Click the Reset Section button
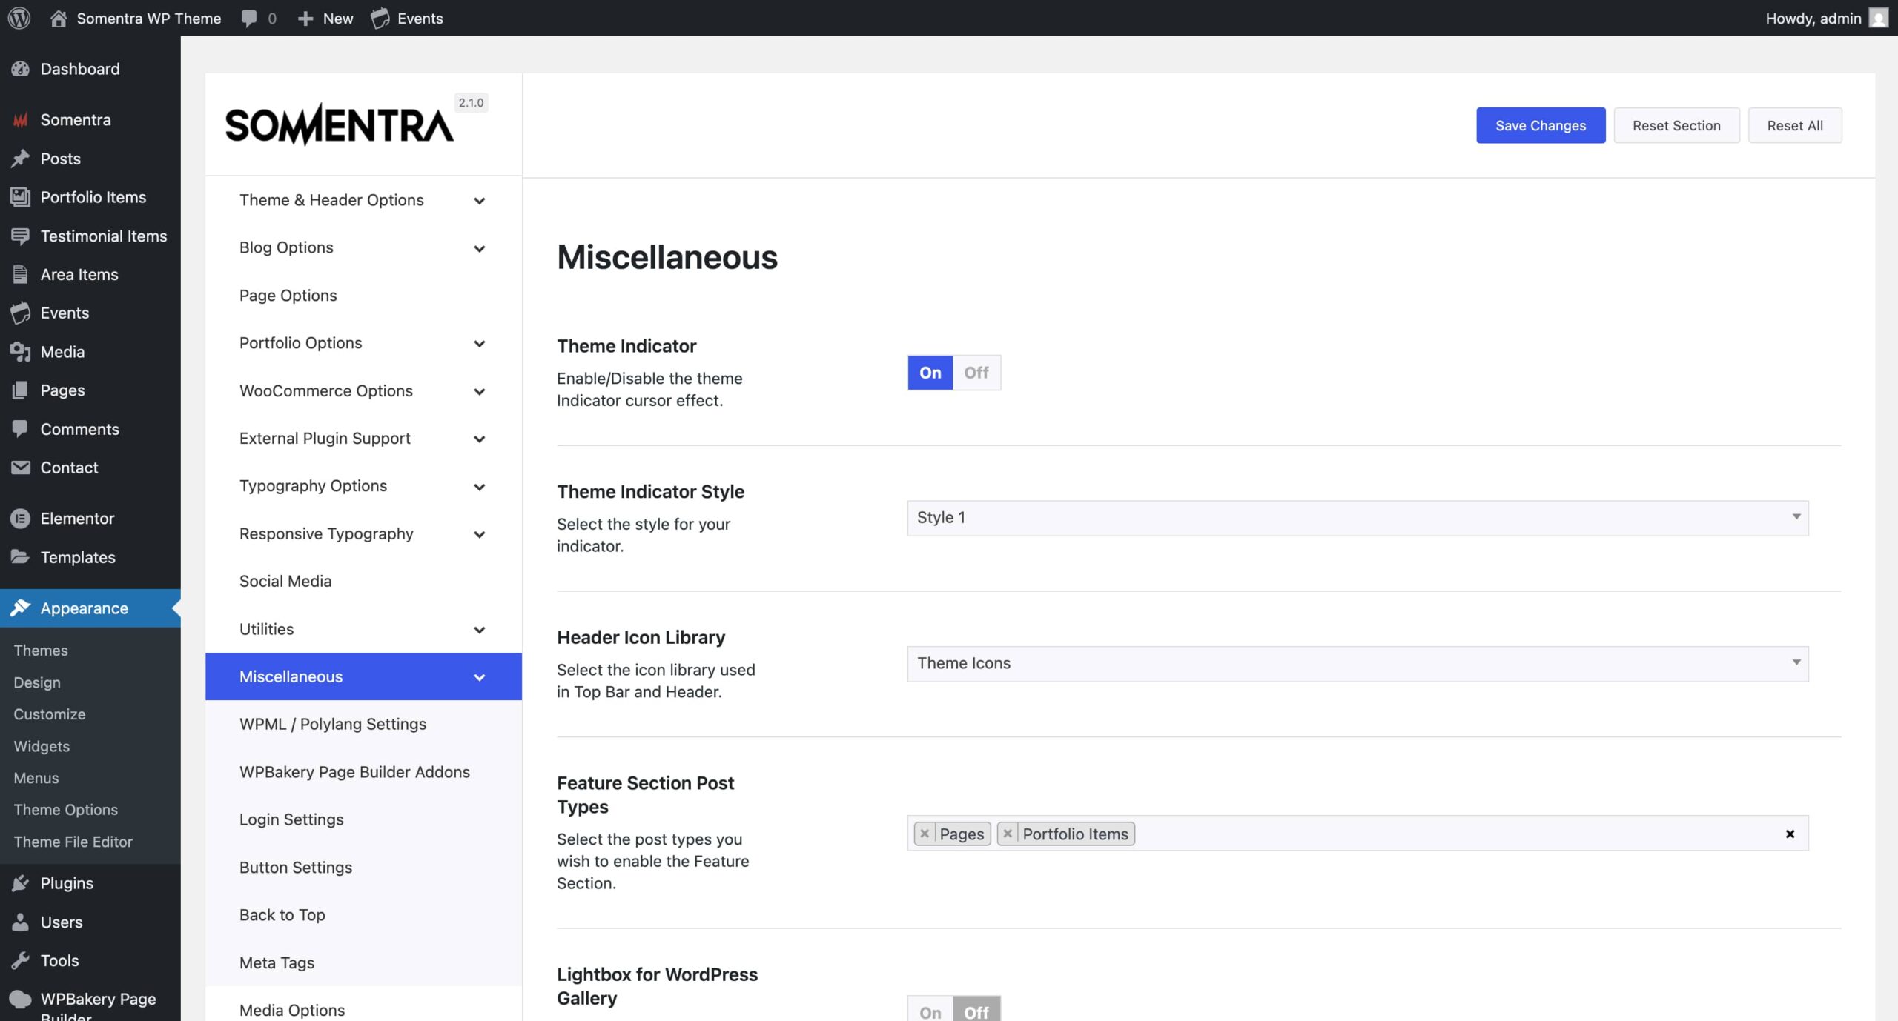This screenshot has width=1898, height=1021. [1676, 125]
